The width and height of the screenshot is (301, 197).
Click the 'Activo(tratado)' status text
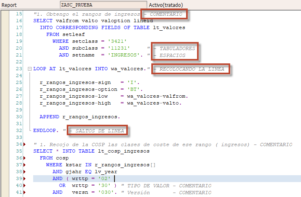click(166, 5)
